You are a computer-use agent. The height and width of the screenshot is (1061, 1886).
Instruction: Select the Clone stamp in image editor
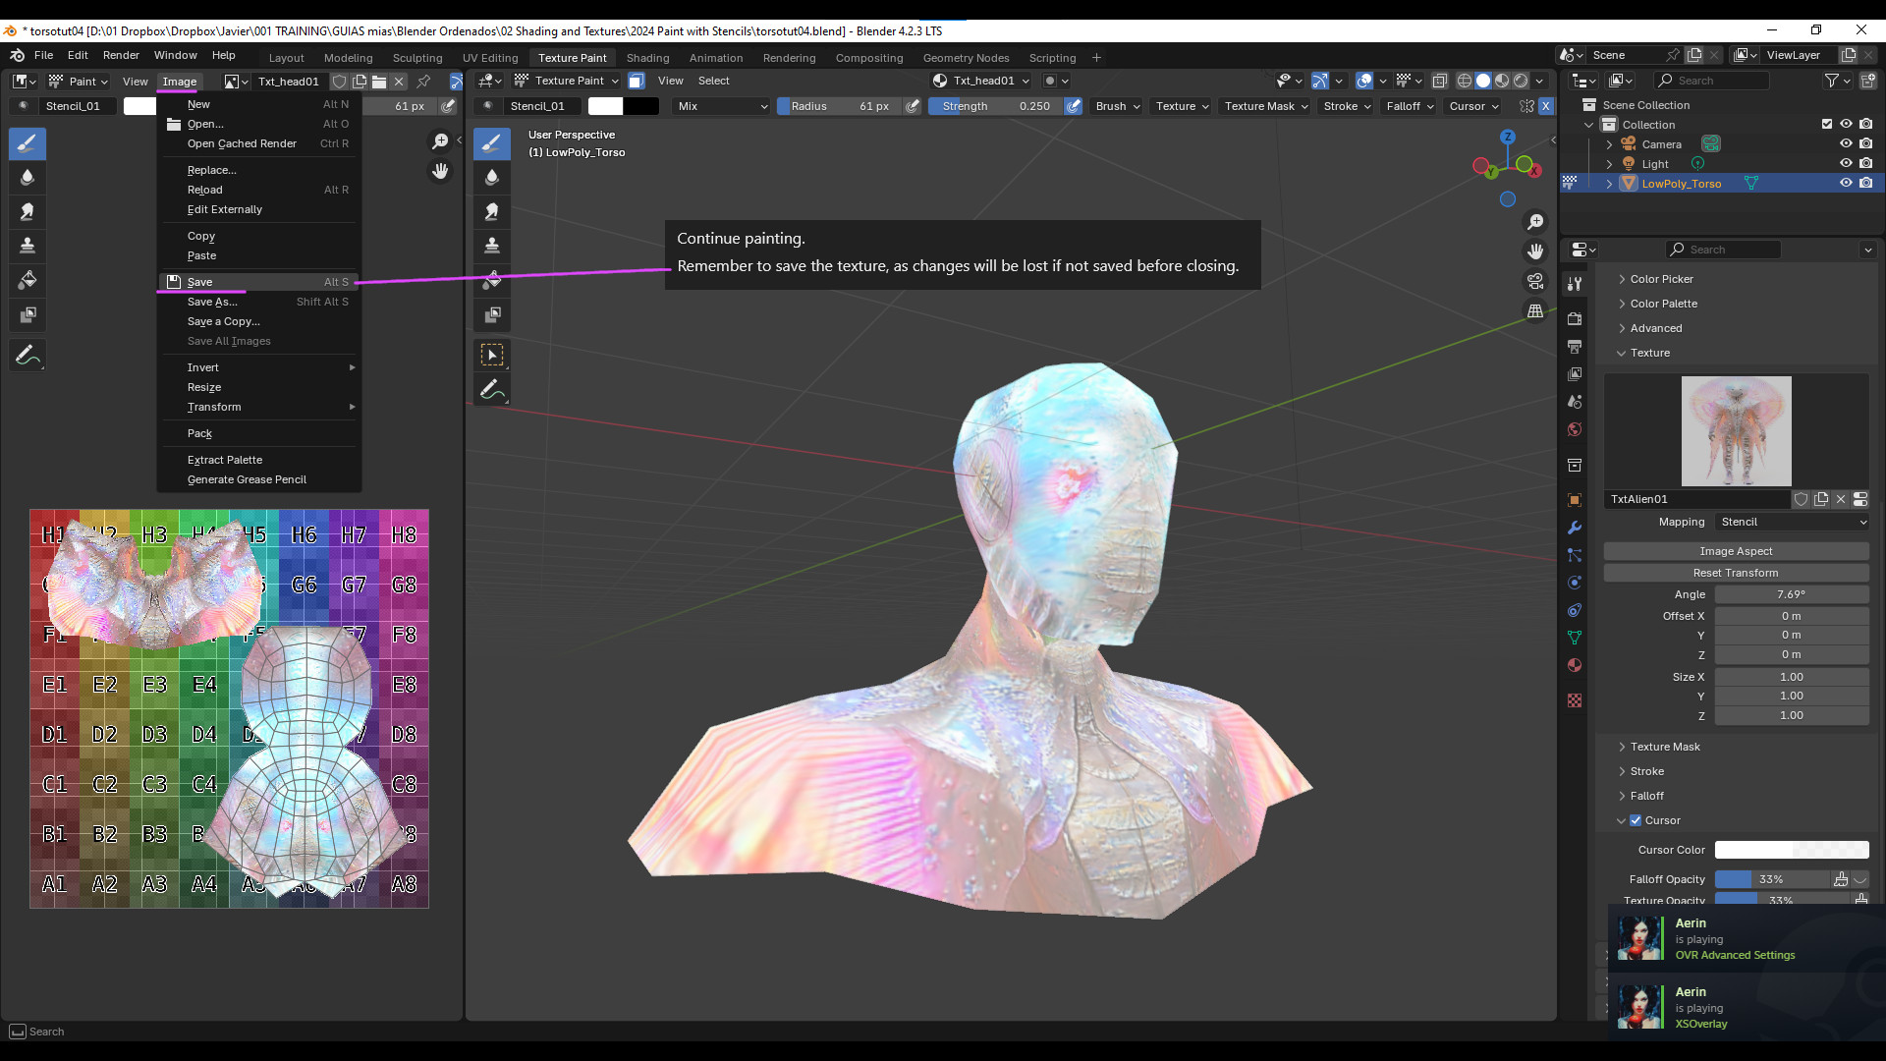click(28, 246)
